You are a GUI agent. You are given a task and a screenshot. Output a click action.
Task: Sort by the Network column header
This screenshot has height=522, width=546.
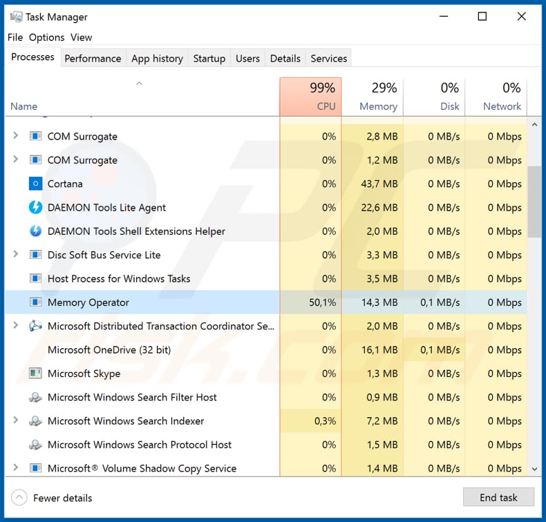[496, 97]
